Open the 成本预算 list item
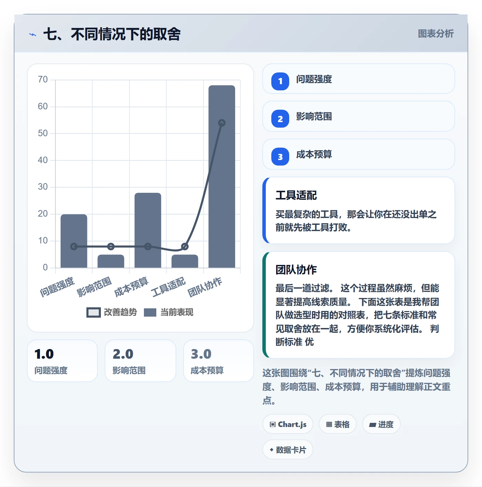Screen dimensions: 482x487 358,154
